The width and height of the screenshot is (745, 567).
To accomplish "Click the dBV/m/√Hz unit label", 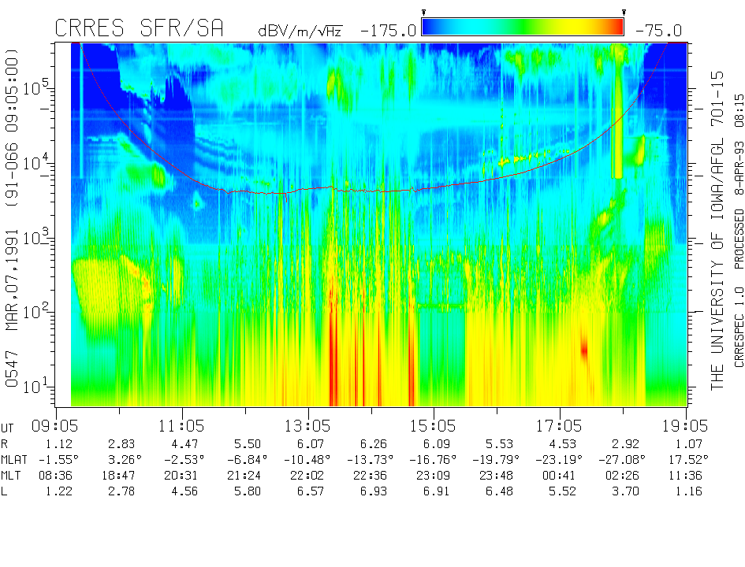I will coord(300,31).
